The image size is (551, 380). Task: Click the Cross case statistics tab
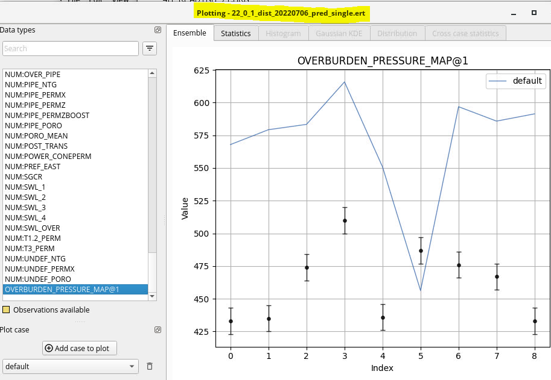(x=465, y=33)
